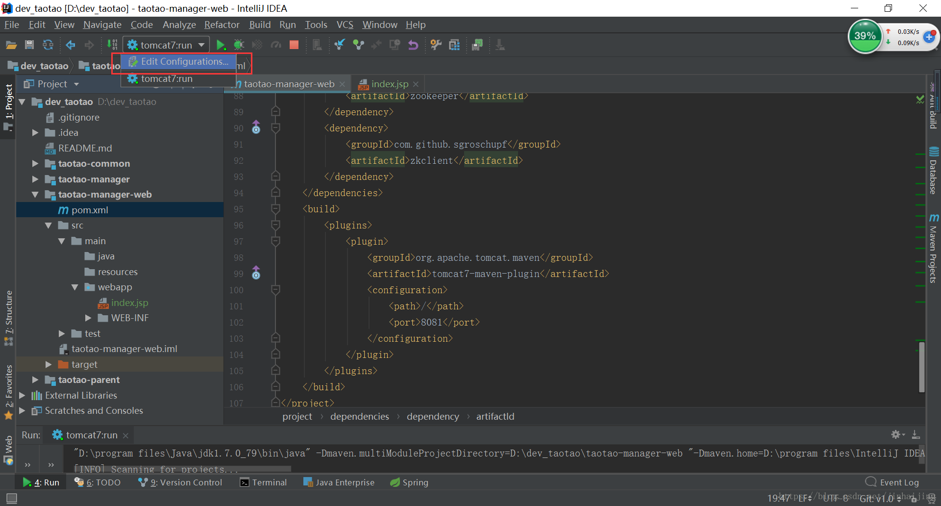Open Project Structure icon in toolbar
This screenshot has height=506, width=941.
pyautogui.click(x=454, y=45)
